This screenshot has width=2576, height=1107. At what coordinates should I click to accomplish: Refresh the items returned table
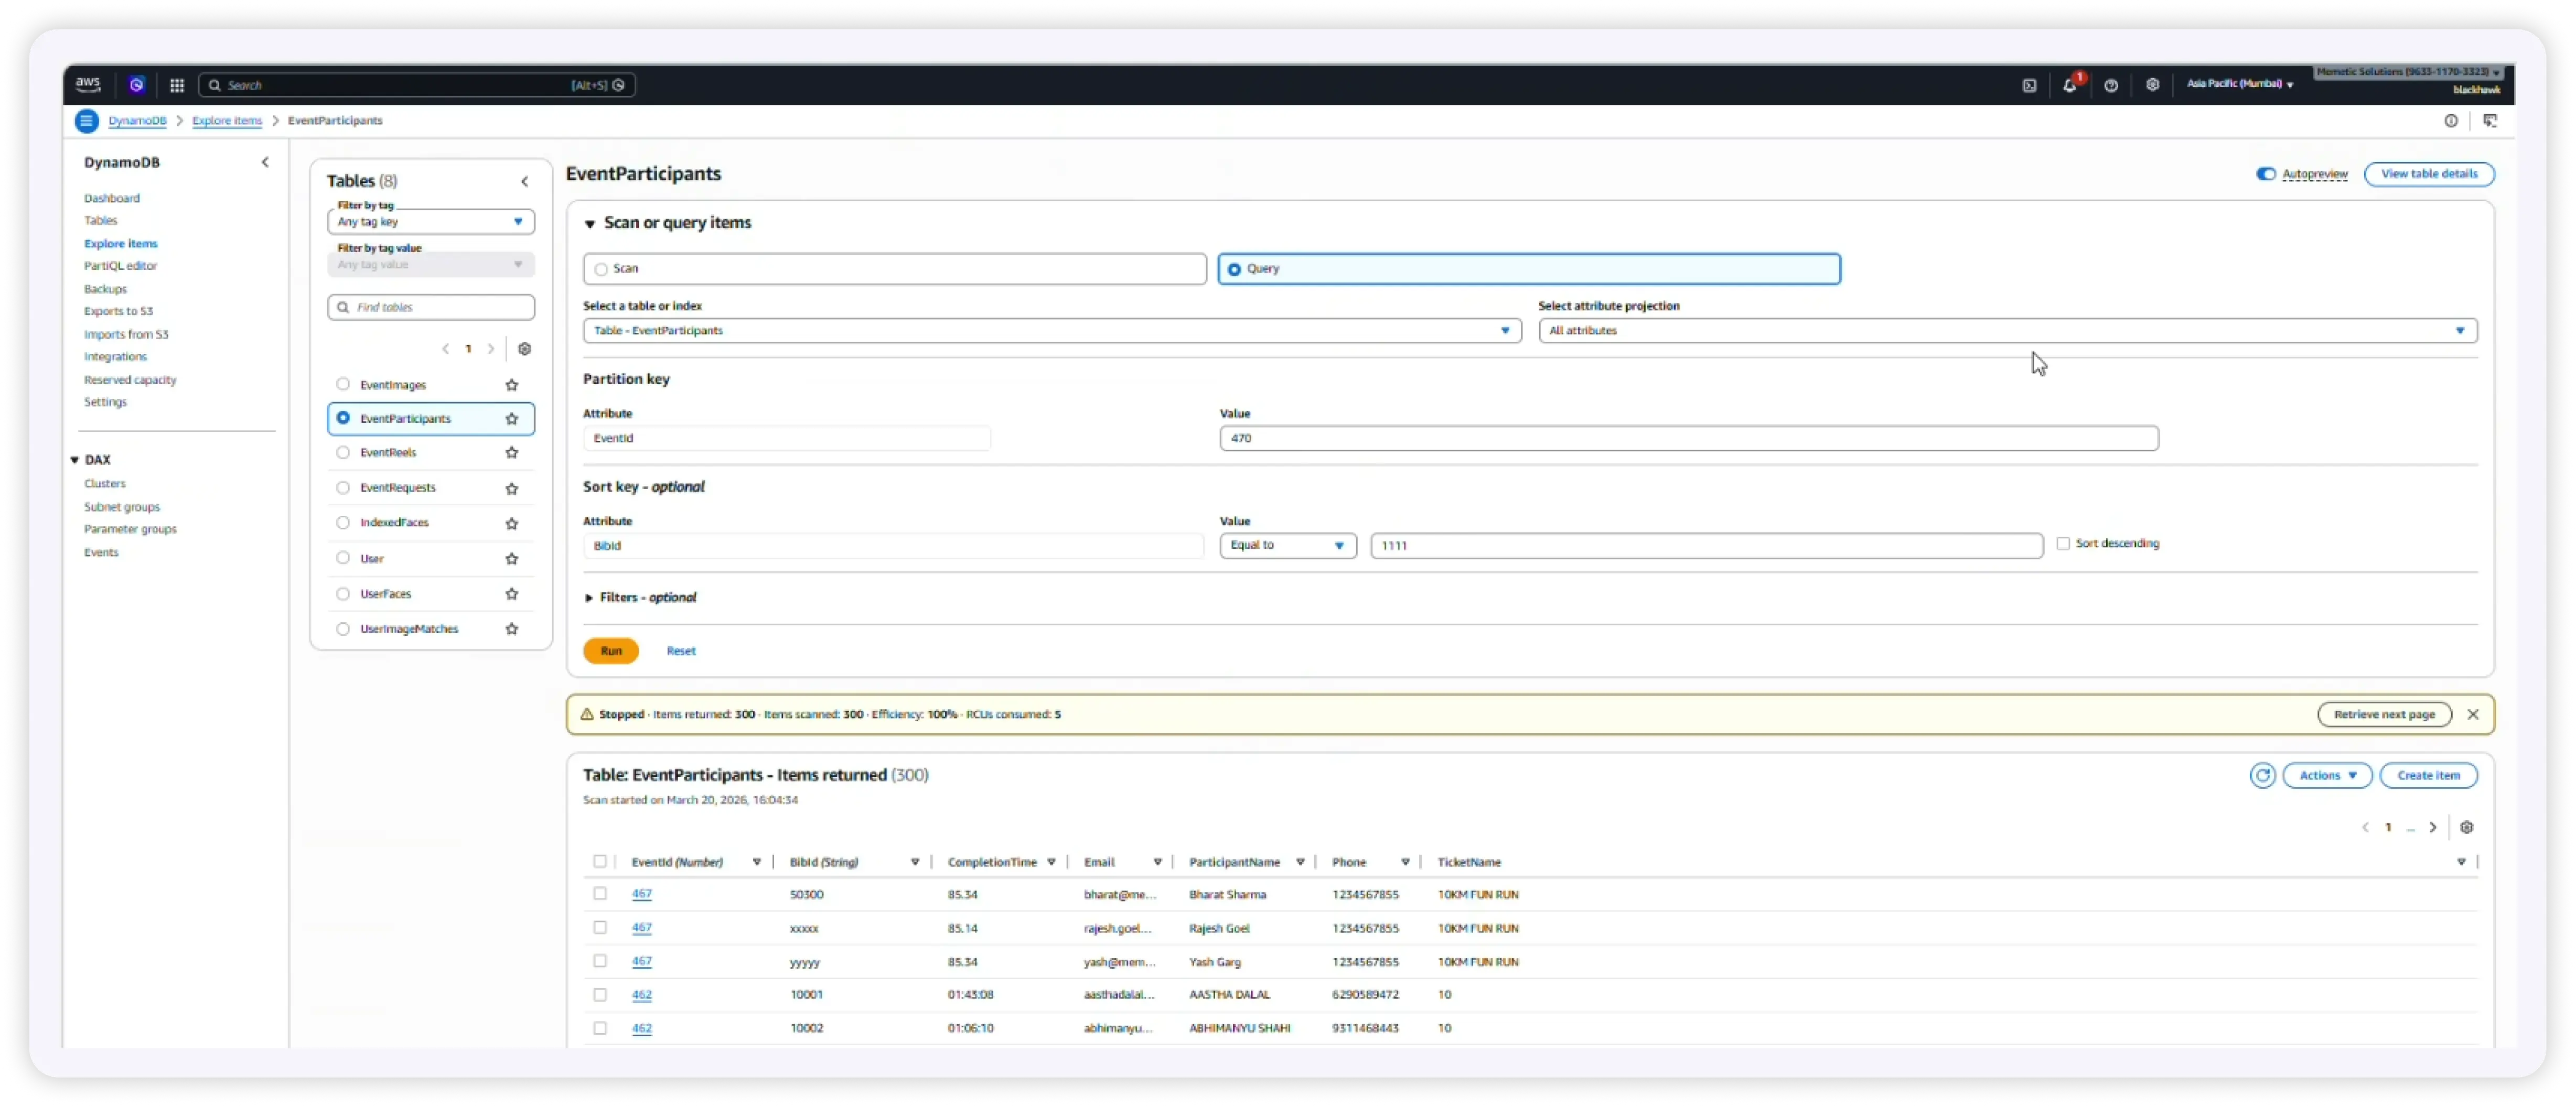click(x=2262, y=775)
